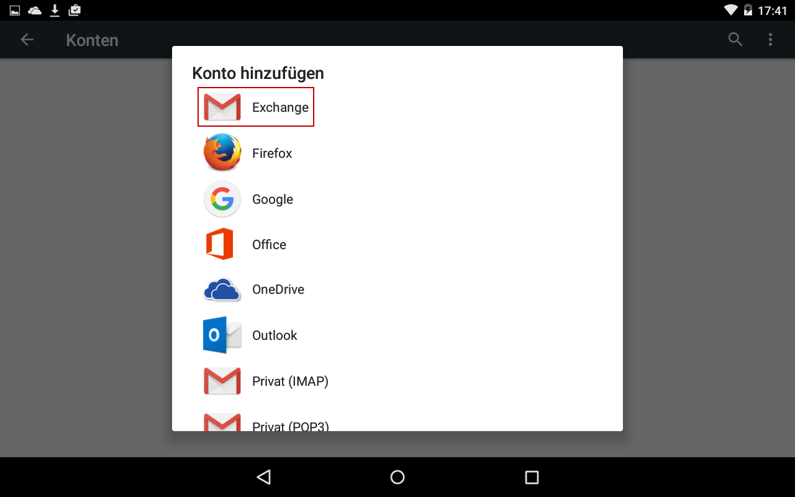The image size is (795, 497).
Task: Choose the Firefox account label
Action: click(x=272, y=153)
